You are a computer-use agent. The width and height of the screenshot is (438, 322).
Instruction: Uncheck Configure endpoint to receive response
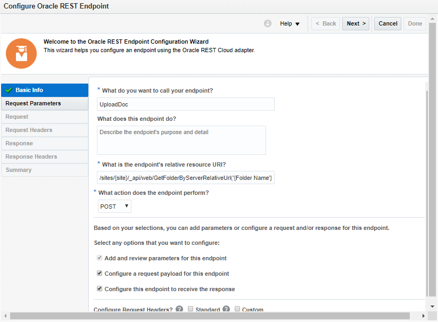point(100,289)
